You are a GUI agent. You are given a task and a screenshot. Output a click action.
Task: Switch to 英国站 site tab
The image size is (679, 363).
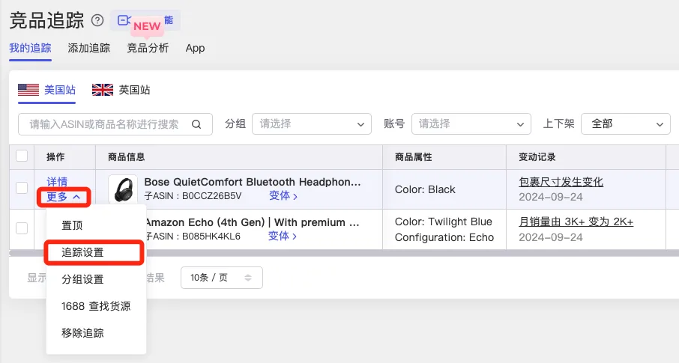[121, 90]
